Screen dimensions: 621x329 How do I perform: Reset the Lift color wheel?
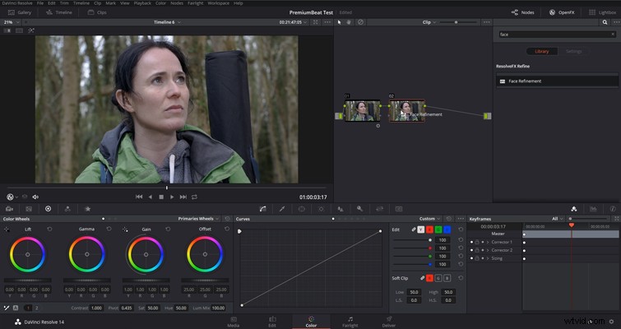49,229
